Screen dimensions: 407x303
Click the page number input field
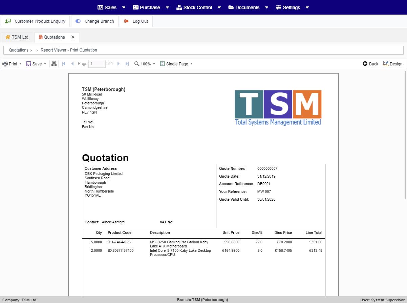coord(97,64)
